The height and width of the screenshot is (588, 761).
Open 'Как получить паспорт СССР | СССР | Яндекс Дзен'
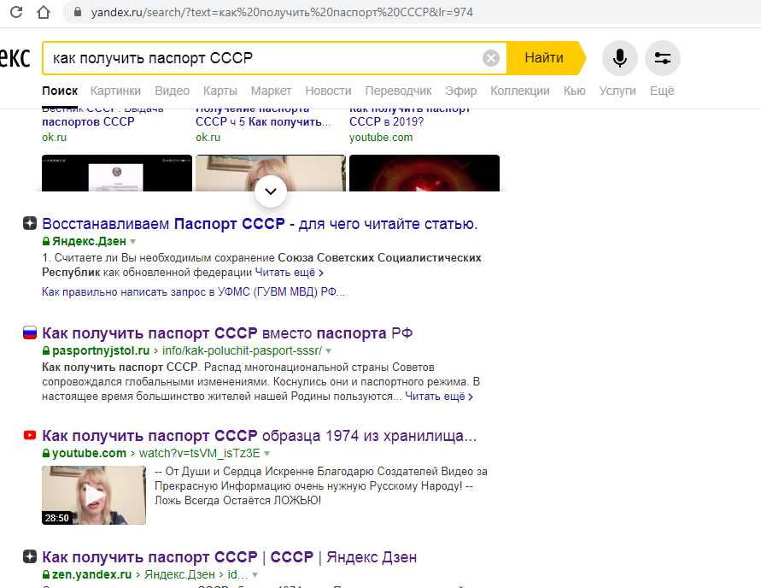click(x=229, y=557)
